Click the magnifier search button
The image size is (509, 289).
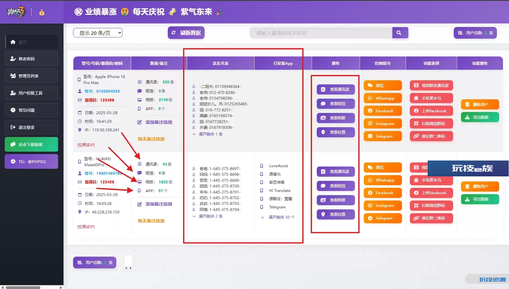pyautogui.click(x=400, y=33)
